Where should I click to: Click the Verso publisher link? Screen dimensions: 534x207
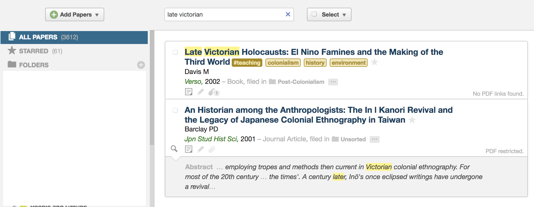193,82
